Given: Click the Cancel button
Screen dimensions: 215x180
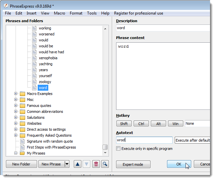Looking at the screenshot, I should coord(202,164).
